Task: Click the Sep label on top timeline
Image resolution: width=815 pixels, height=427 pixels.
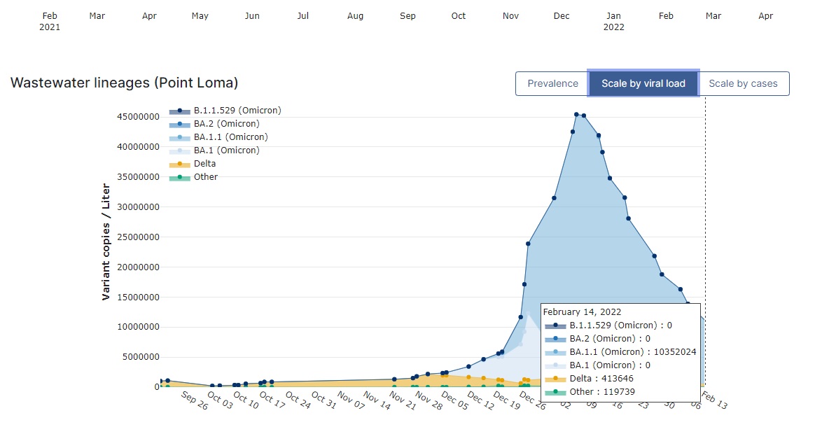Action: point(407,16)
